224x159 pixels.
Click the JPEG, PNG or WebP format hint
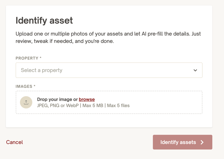(58, 106)
